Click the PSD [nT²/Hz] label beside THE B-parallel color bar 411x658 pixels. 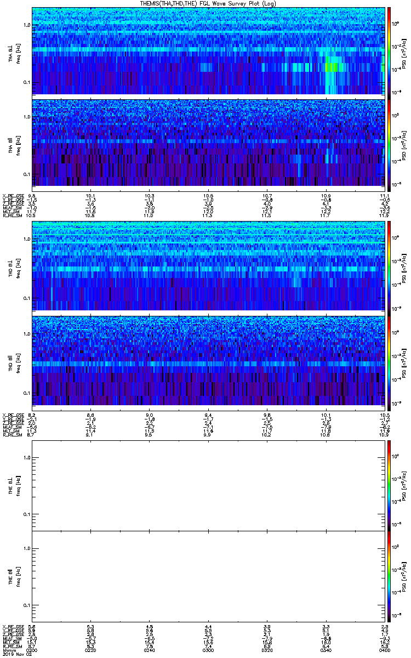coord(403,576)
